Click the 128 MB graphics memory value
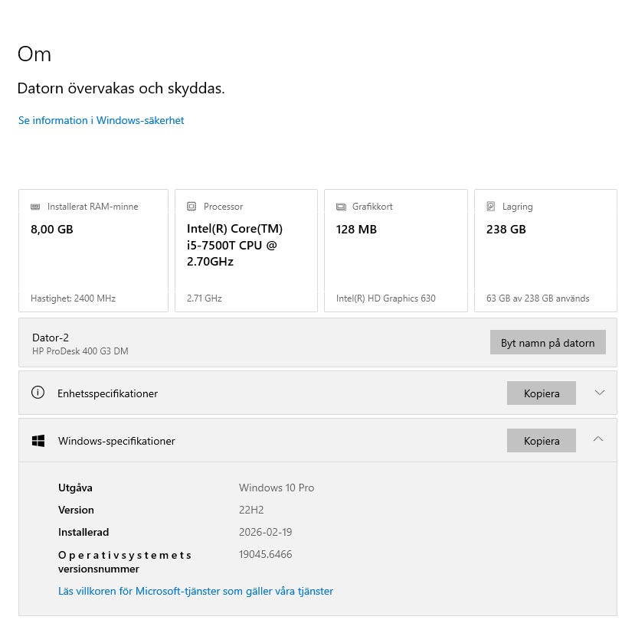The image size is (622, 623). coord(356,230)
